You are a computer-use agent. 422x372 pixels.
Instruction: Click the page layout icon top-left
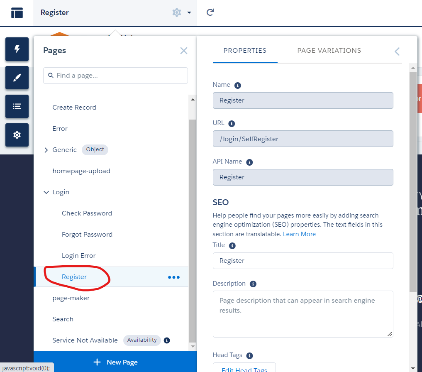(17, 13)
